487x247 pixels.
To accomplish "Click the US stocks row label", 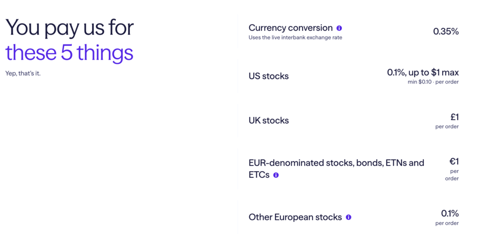I will (269, 76).
